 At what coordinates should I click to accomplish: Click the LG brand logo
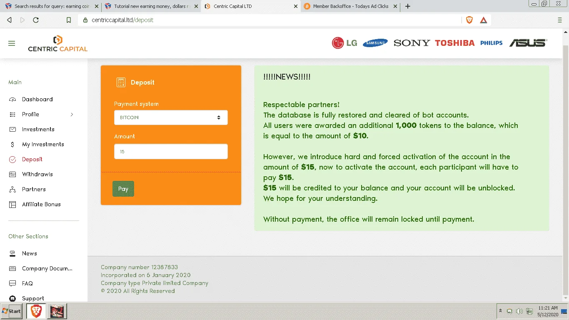click(x=344, y=43)
